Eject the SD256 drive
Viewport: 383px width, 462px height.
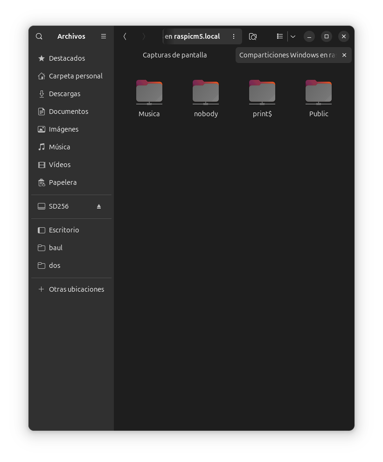[x=99, y=206]
